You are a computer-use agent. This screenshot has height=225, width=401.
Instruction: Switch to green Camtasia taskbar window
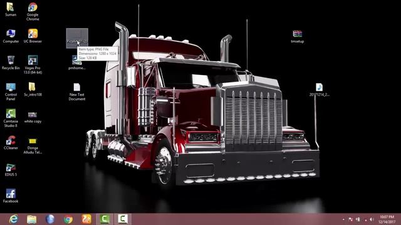[x=105, y=219]
